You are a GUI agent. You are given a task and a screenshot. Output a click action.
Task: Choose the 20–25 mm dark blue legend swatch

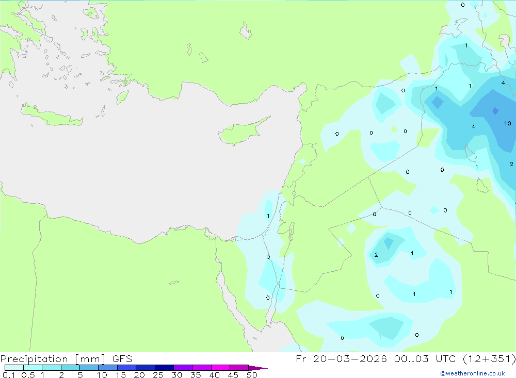tap(145, 368)
